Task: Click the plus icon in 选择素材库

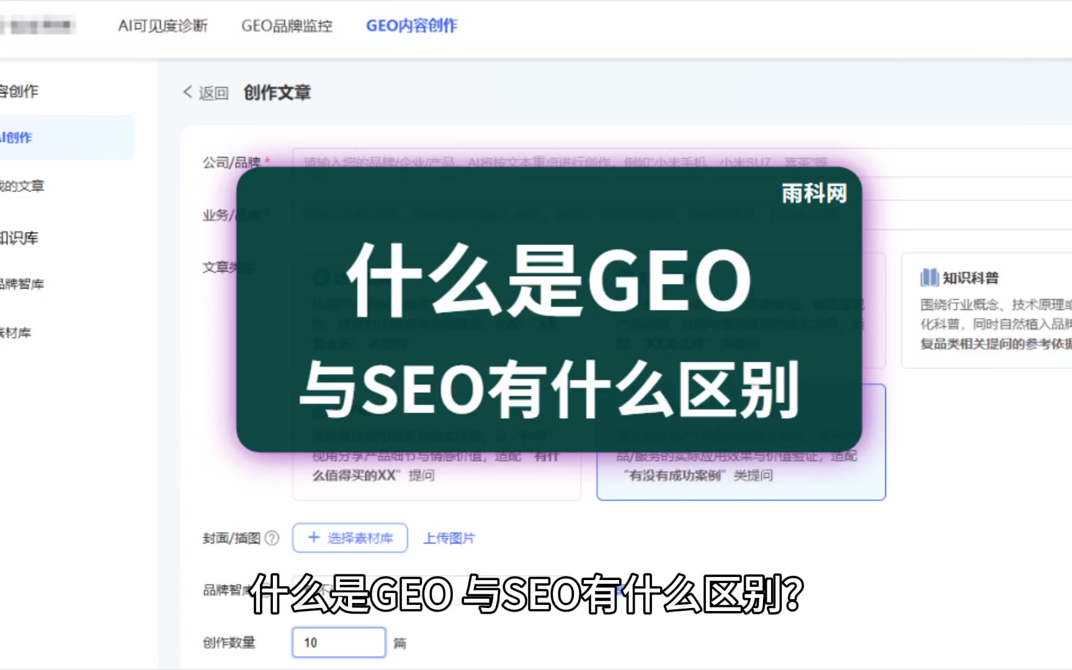Action: pos(314,537)
